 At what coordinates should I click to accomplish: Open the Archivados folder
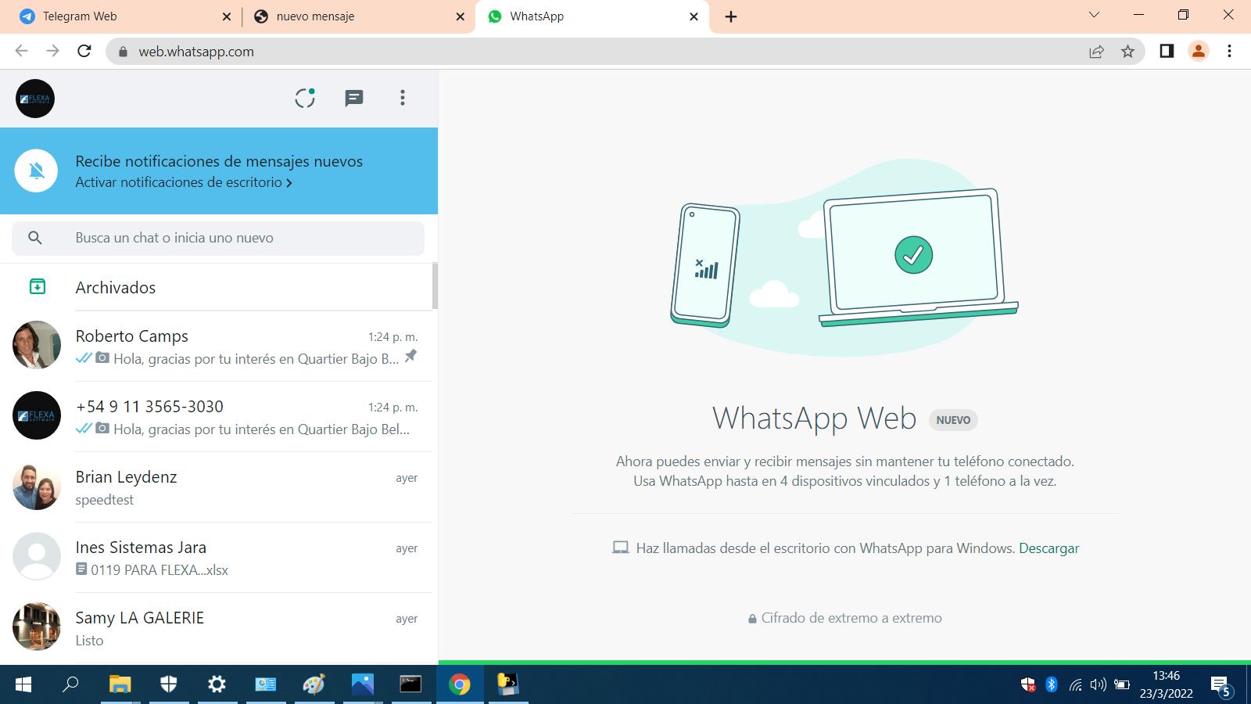tap(216, 287)
